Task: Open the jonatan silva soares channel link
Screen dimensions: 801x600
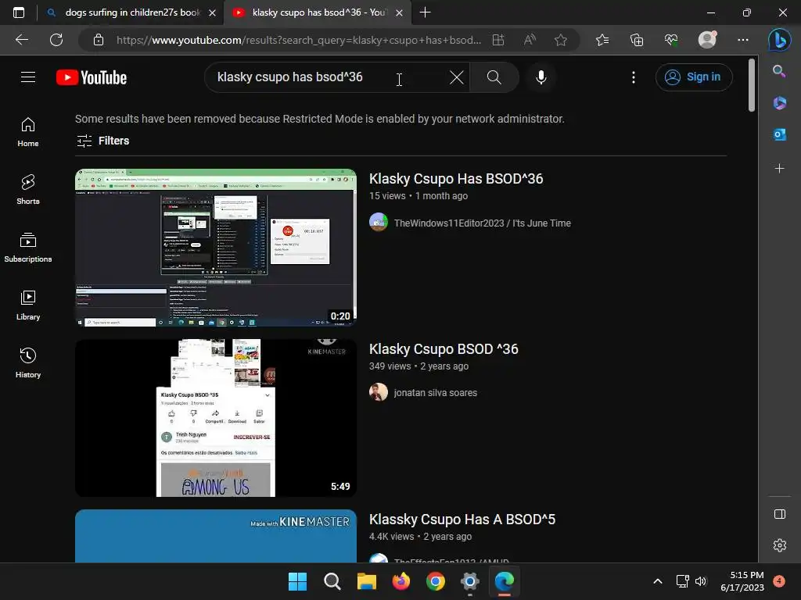Action: tap(435, 393)
